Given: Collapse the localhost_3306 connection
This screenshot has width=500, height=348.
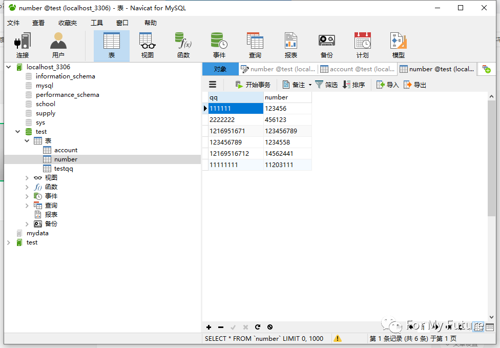Looking at the screenshot, I should click(x=9, y=67).
